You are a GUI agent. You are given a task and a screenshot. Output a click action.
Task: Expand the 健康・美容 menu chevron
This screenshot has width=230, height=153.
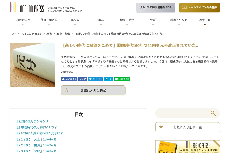(127, 24)
